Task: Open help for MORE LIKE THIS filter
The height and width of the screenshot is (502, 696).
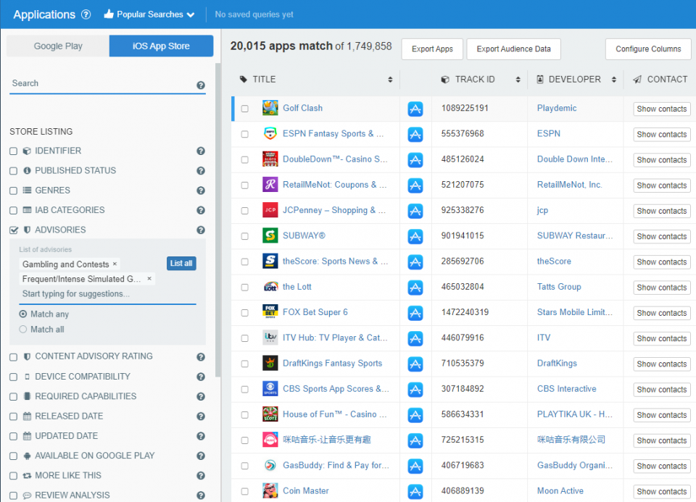Action: tap(201, 476)
